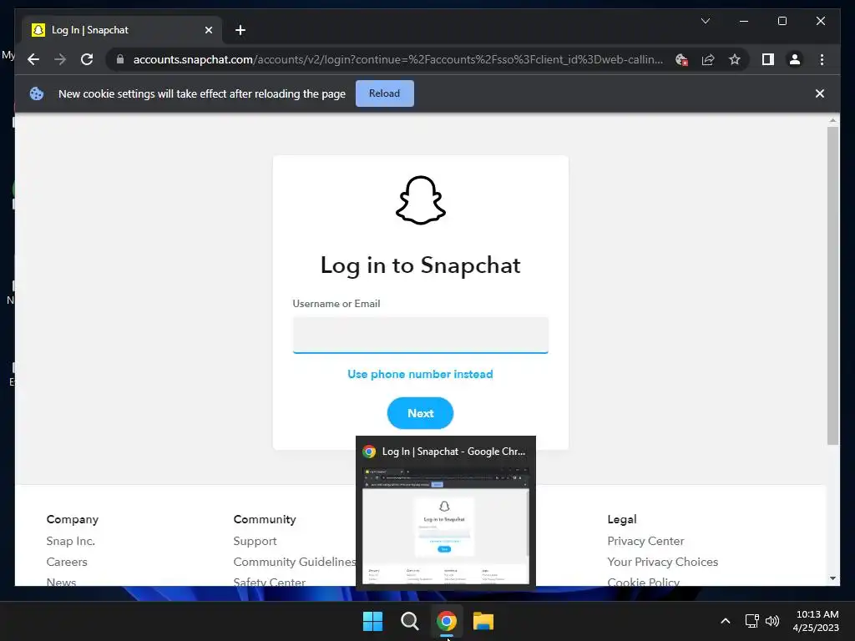Minimize the Chrome window
This screenshot has width=855, height=641.
tap(744, 21)
